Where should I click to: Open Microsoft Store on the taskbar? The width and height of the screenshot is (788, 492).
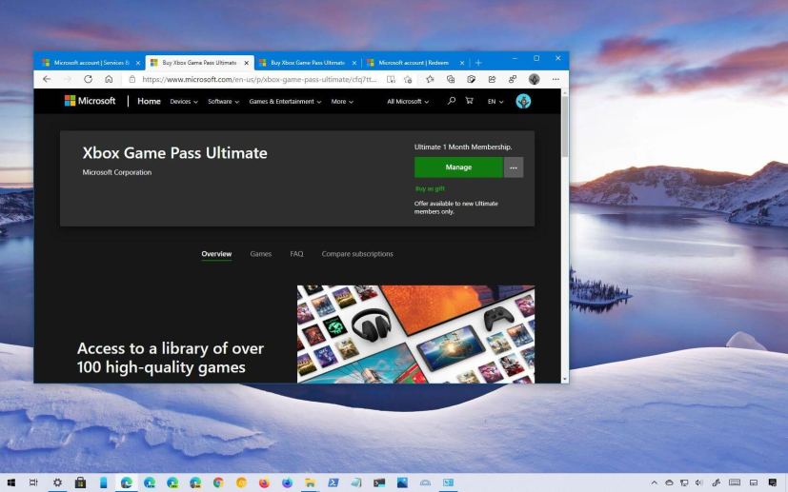80,482
